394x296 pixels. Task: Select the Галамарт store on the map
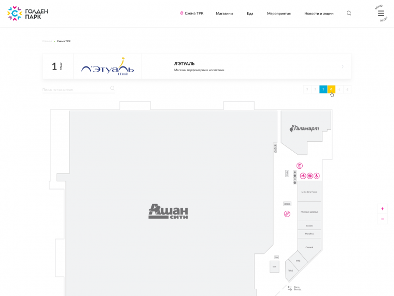pyautogui.click(x=304, y=128)
